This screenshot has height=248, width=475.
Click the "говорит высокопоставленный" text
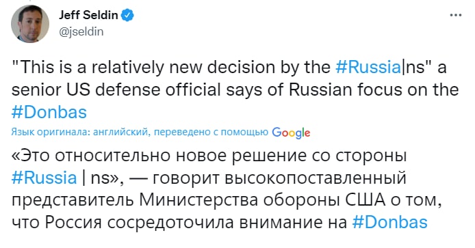point(279,178)
